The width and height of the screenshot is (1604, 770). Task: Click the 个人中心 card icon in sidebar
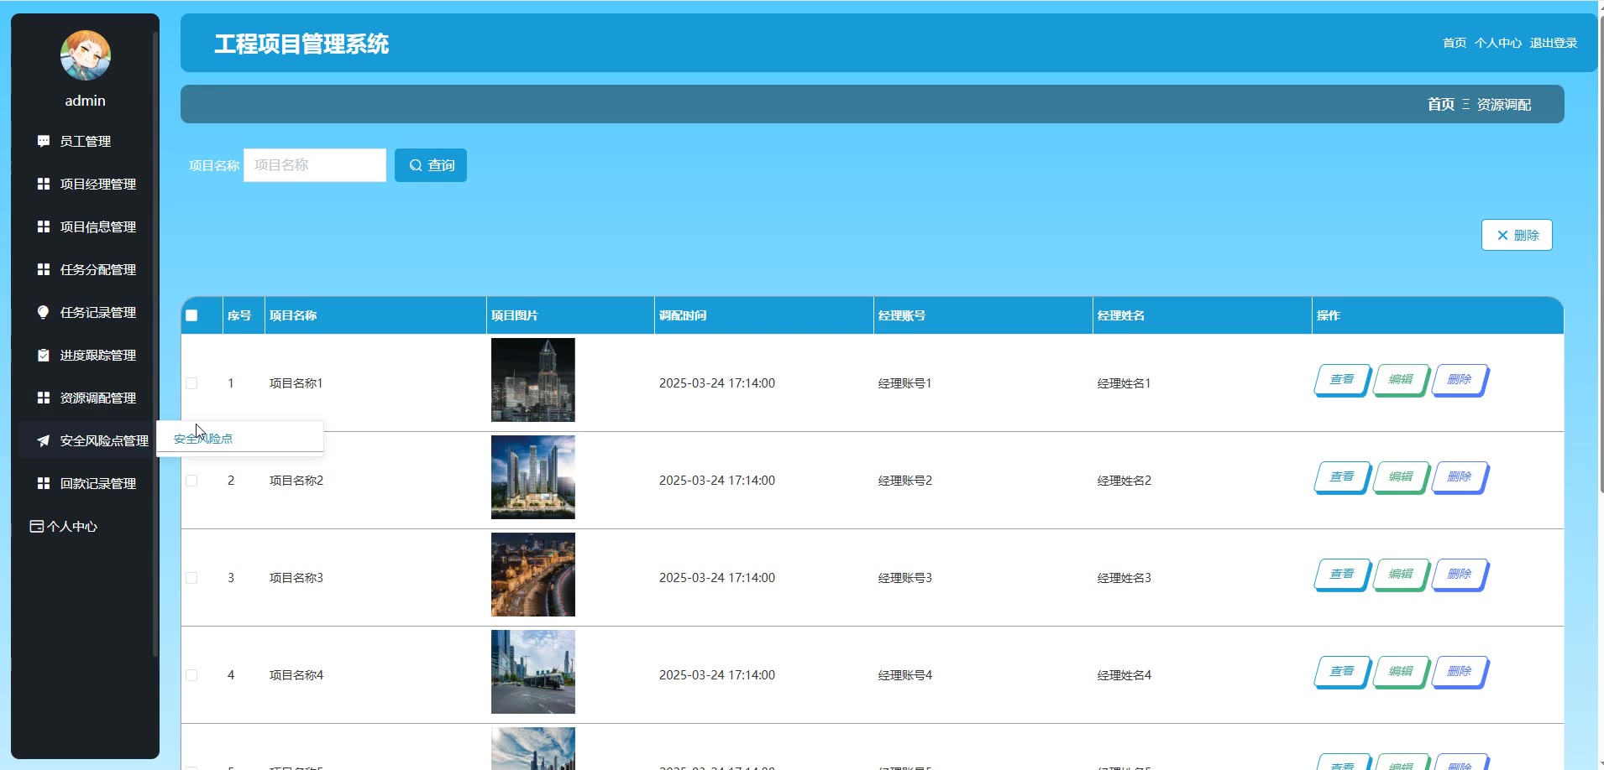click(36, 526)
